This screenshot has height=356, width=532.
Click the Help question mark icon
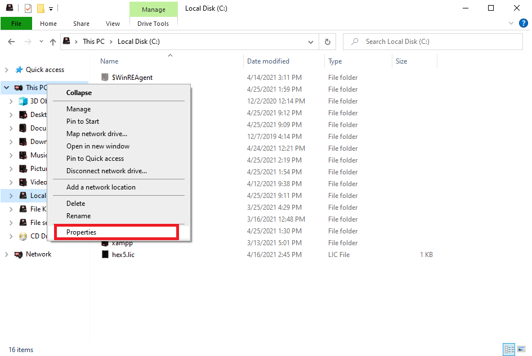(x=523, y=23)
